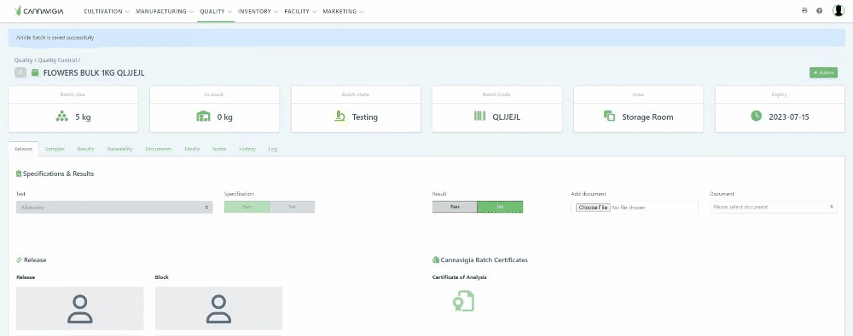The image size is (853, 336).
Task: Click the Release signature placeholder
Action: (x=80, y=308)
